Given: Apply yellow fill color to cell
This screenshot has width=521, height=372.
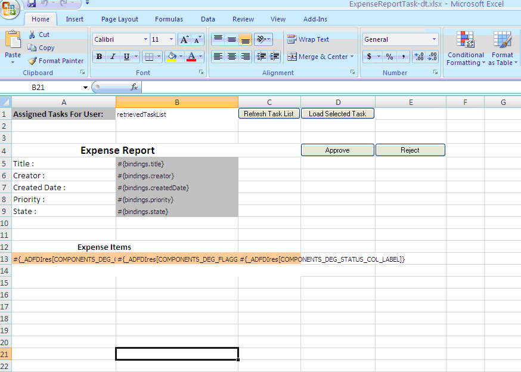Looking at the screenshot, I should pos(172,57).
